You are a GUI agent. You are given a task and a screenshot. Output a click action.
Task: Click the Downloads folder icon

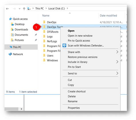tap(12, 30)
